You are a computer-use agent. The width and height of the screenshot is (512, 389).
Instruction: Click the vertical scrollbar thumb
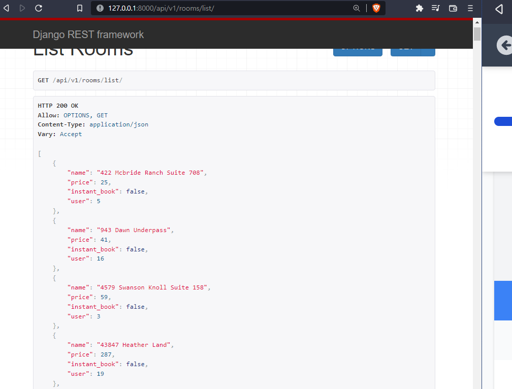pos(477,34)
